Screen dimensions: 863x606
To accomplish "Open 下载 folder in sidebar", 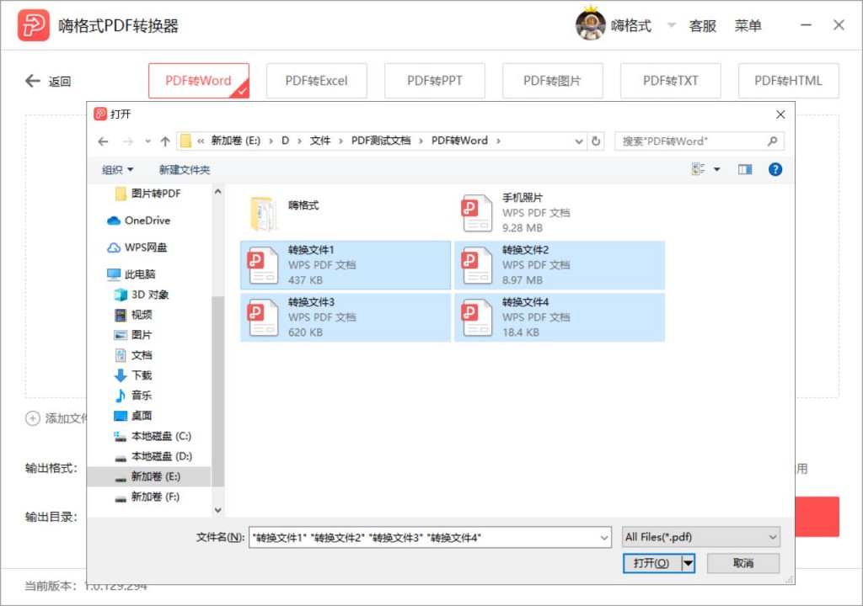I will coord(133,375).
